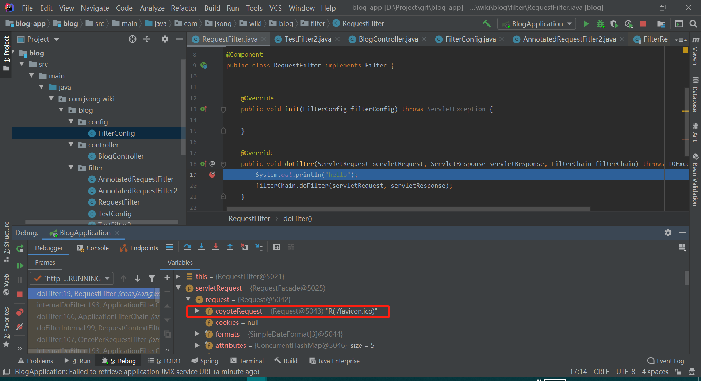This screenshot has width=701, height=381.
Task: Toggle the Bean Validation tool window button
Action: click(696, 180)
